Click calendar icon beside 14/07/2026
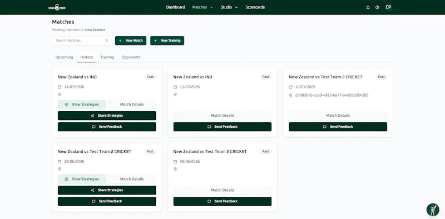This screenshot has width=445, height=219. [x=60, y=87]
